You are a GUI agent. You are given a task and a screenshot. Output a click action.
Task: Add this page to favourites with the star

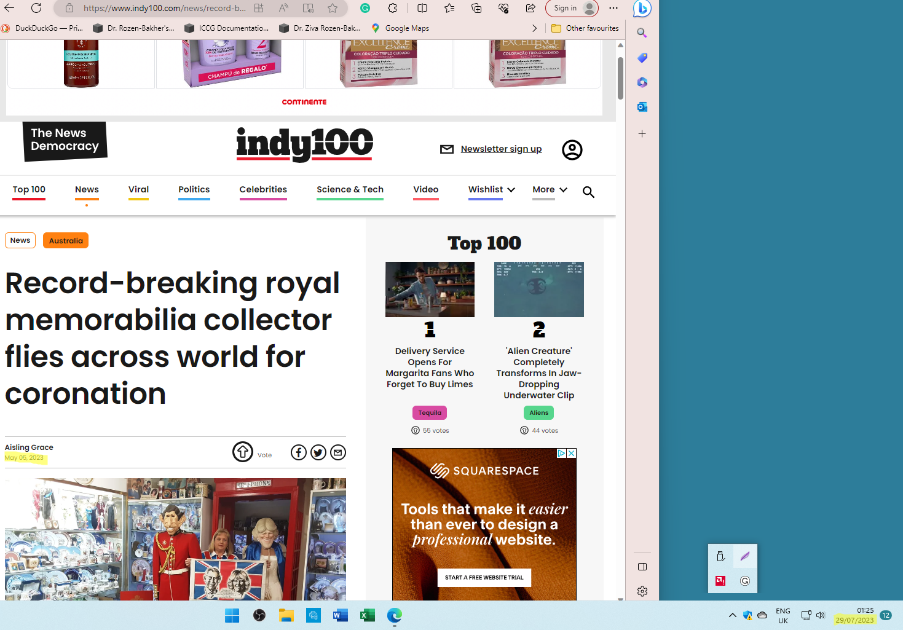click(x=333, y=8)
